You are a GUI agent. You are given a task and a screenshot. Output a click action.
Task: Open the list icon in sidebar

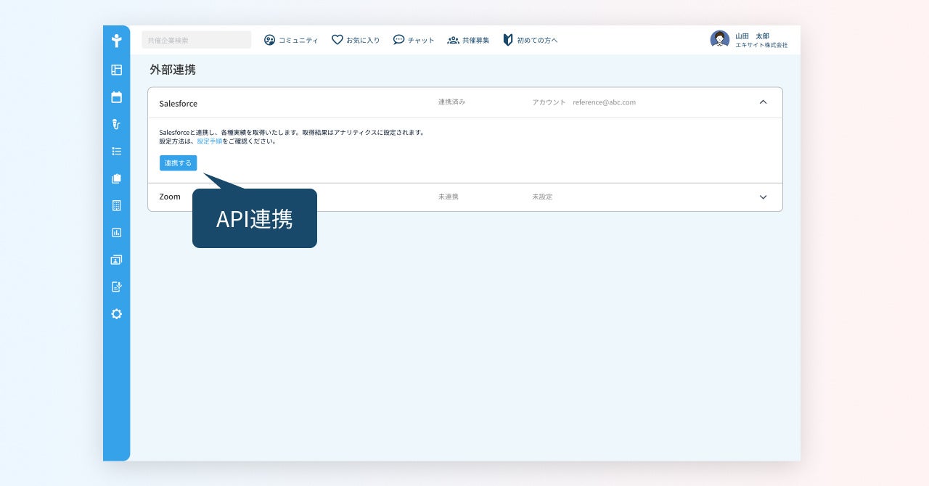click(116, 152)
